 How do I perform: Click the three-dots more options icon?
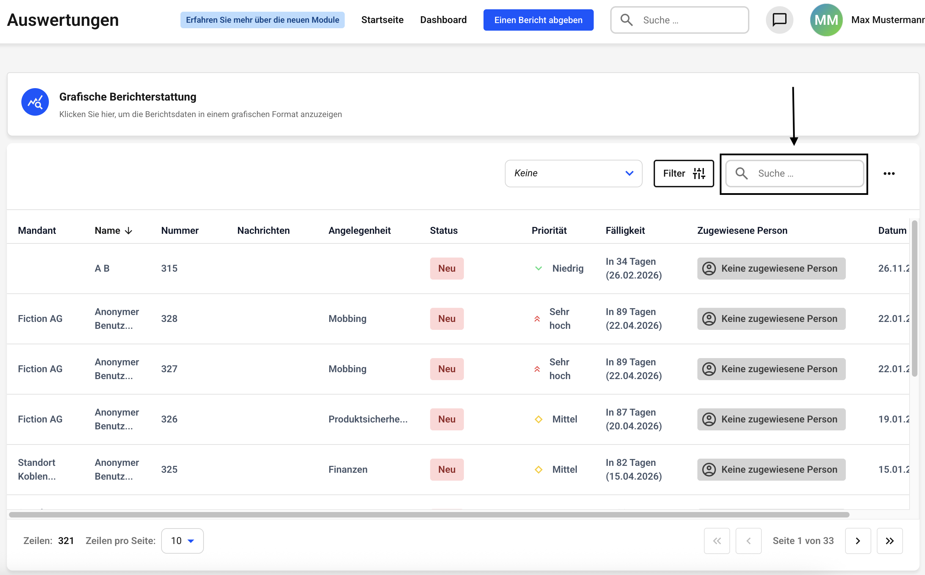(888, 174)
